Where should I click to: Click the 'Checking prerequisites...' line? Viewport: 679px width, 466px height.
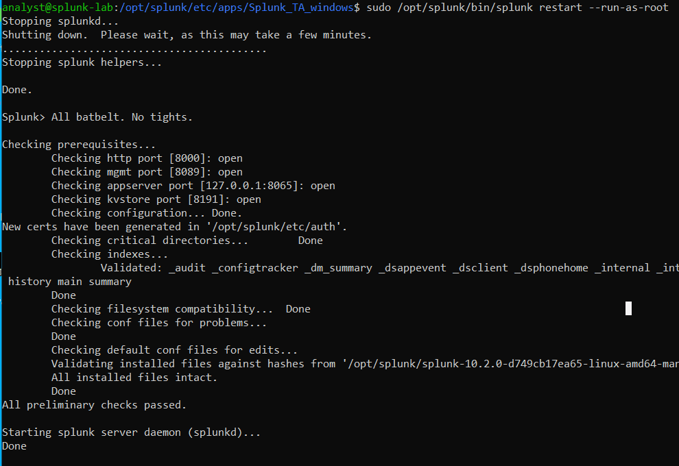[79, 144]
